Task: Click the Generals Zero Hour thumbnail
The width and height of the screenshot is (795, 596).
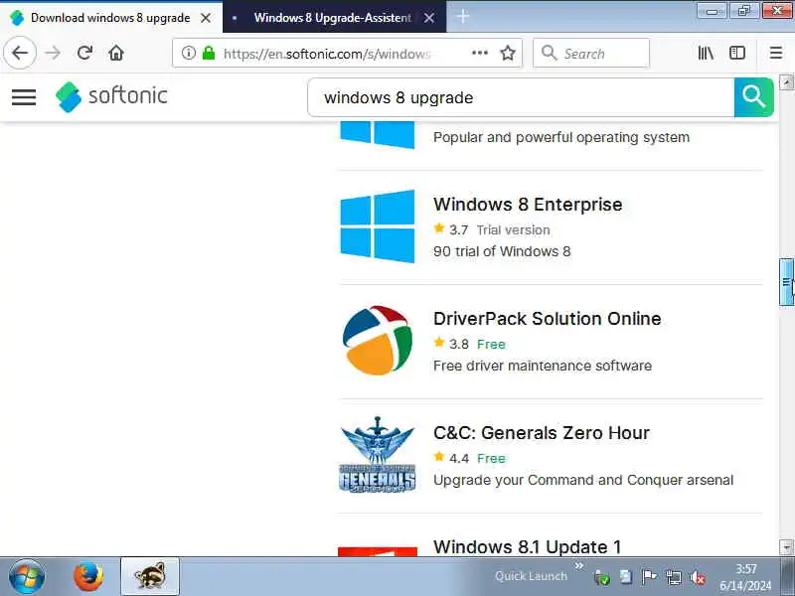Action: pyautogui.click(x=378, y=455)
